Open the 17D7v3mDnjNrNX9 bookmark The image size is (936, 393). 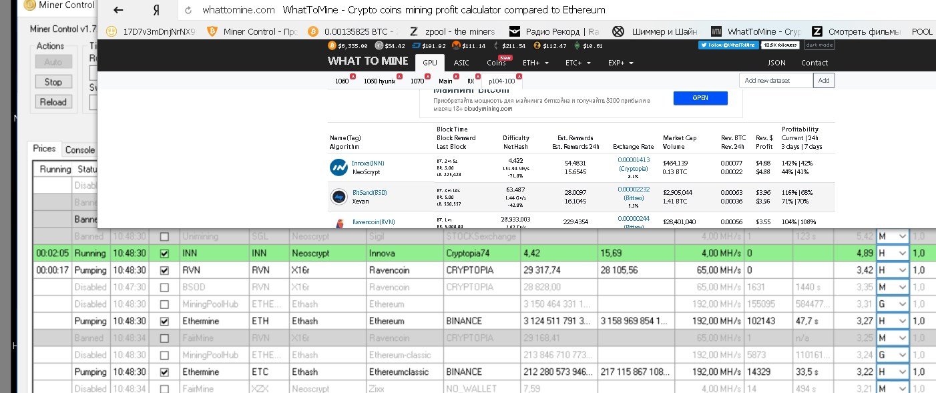click(150, 31)
